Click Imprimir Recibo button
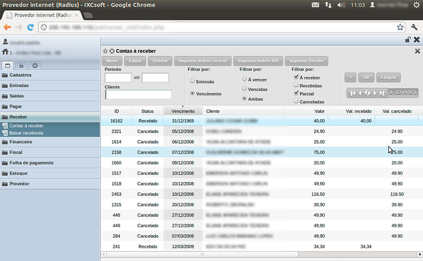This screenshot has width=423, height=261. coord(306,61)
